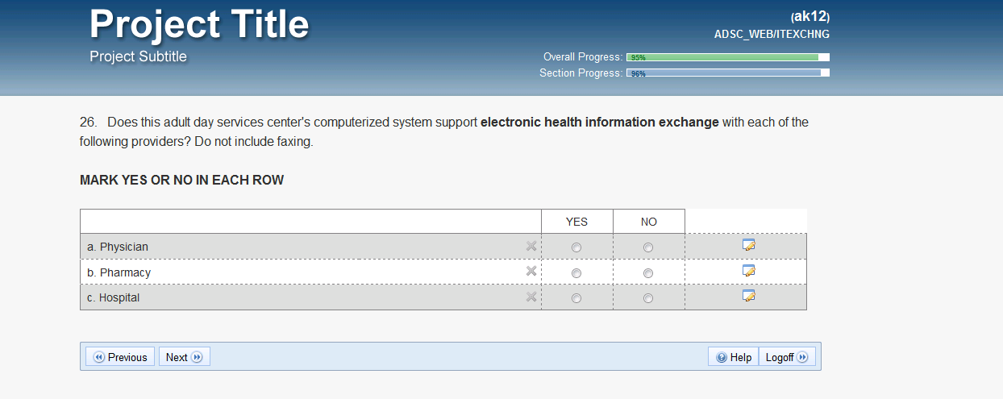The width and height of the screenshot is (1003, 399).
Task: Clear the answer for Hospital row
Action: (x=531, y=297)
